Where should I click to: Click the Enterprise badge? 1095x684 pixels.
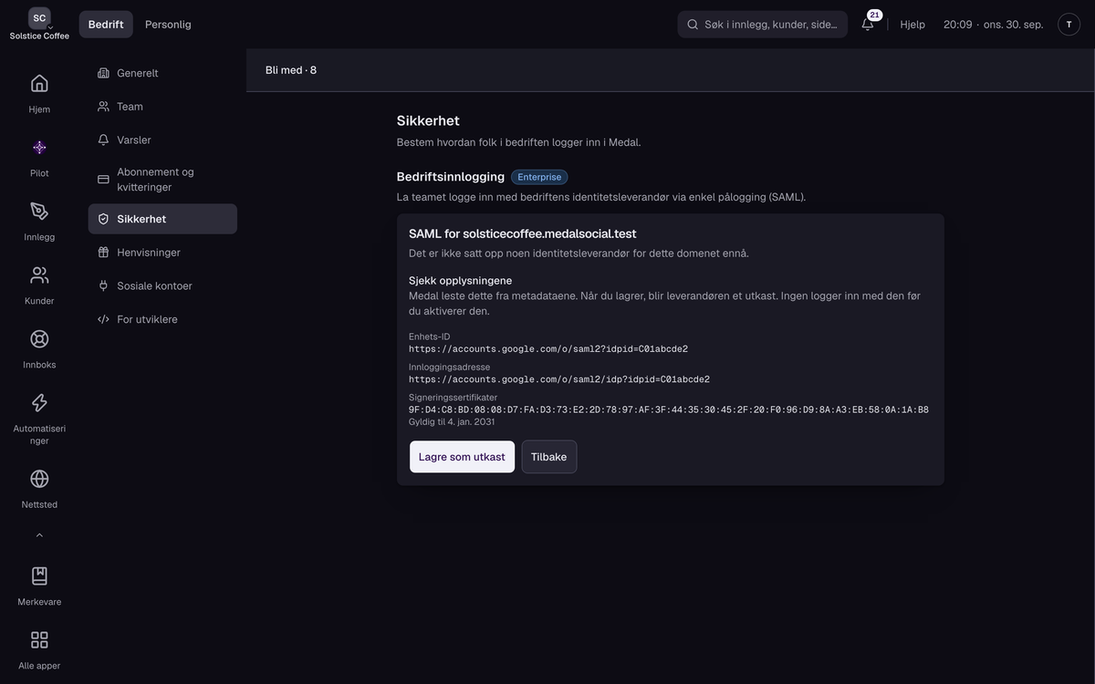pos(539,177)
